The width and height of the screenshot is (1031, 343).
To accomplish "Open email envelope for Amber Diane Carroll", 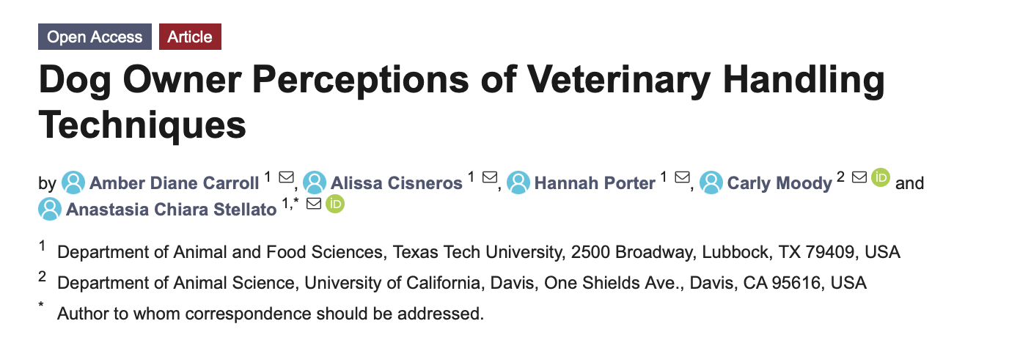I will pos(286,178).
